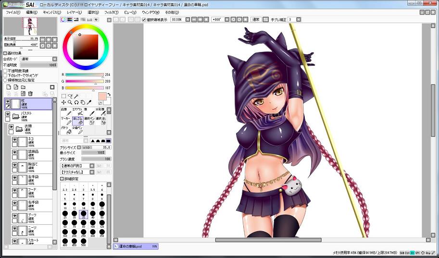The image size is (439, 258).
Task: Open the フィルタ(T) menu
Action: [111, 12]
